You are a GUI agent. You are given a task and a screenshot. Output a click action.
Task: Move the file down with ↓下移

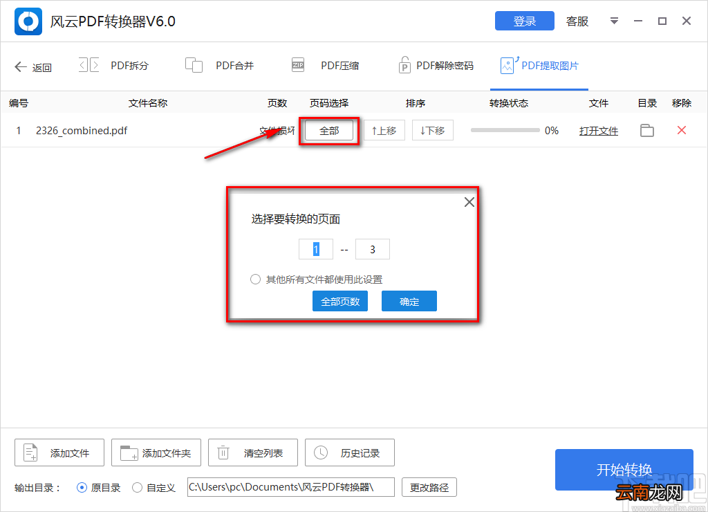point(433,131)
